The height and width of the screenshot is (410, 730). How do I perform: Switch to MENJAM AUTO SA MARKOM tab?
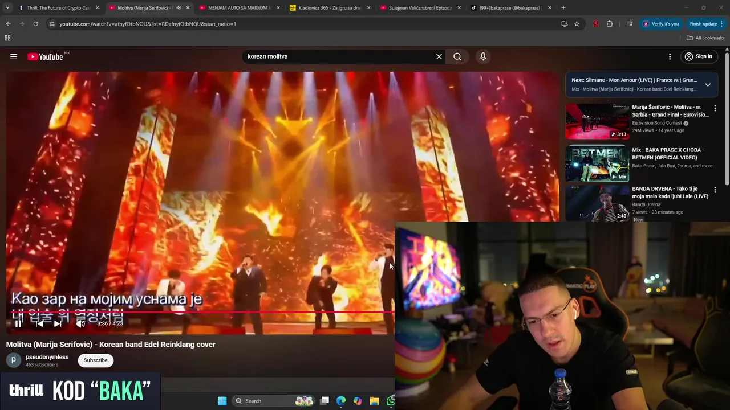pos(238,8)
